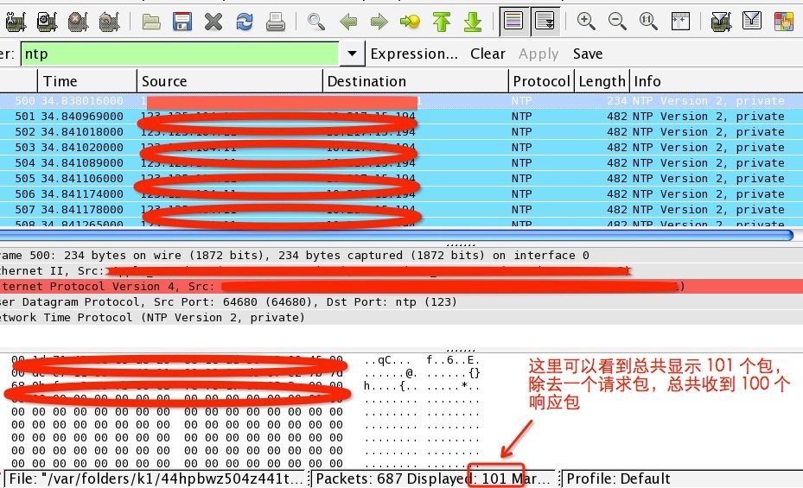Click the packet list horizontal scrollbar
This screenshot has height=488, width=803.
point(398,234)
